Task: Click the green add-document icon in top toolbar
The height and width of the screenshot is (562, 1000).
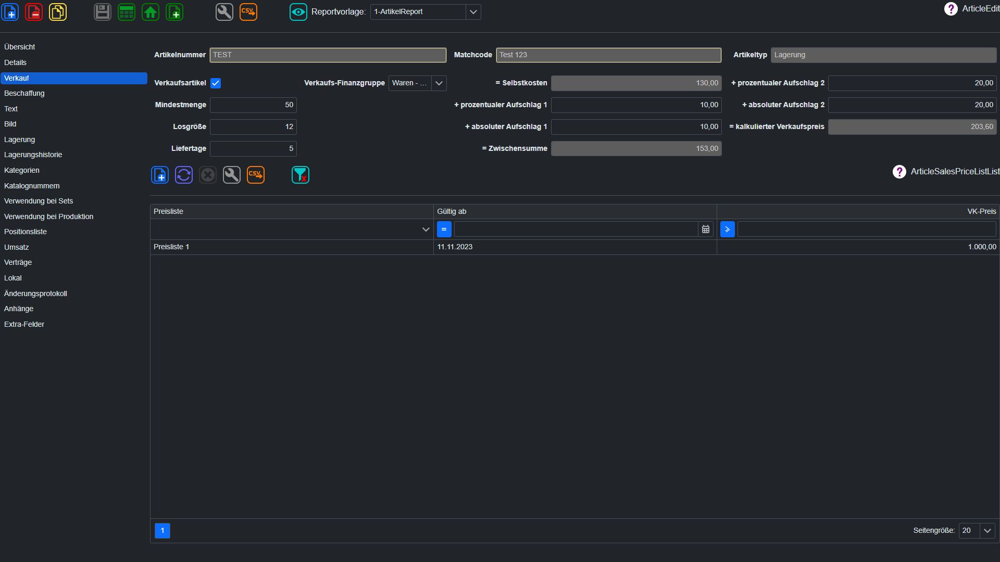Action: (174, 11)
